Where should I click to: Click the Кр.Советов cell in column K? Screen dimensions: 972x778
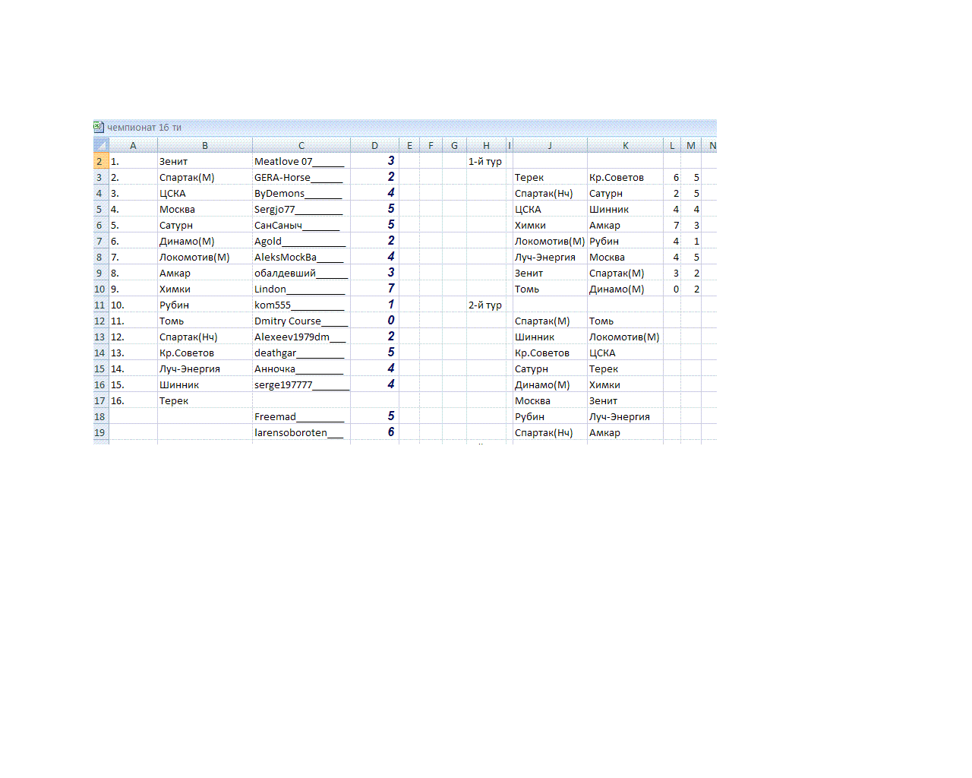tap(617, 177)
